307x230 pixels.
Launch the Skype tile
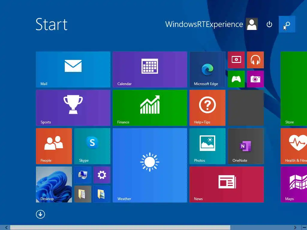(x=92, y=146)
